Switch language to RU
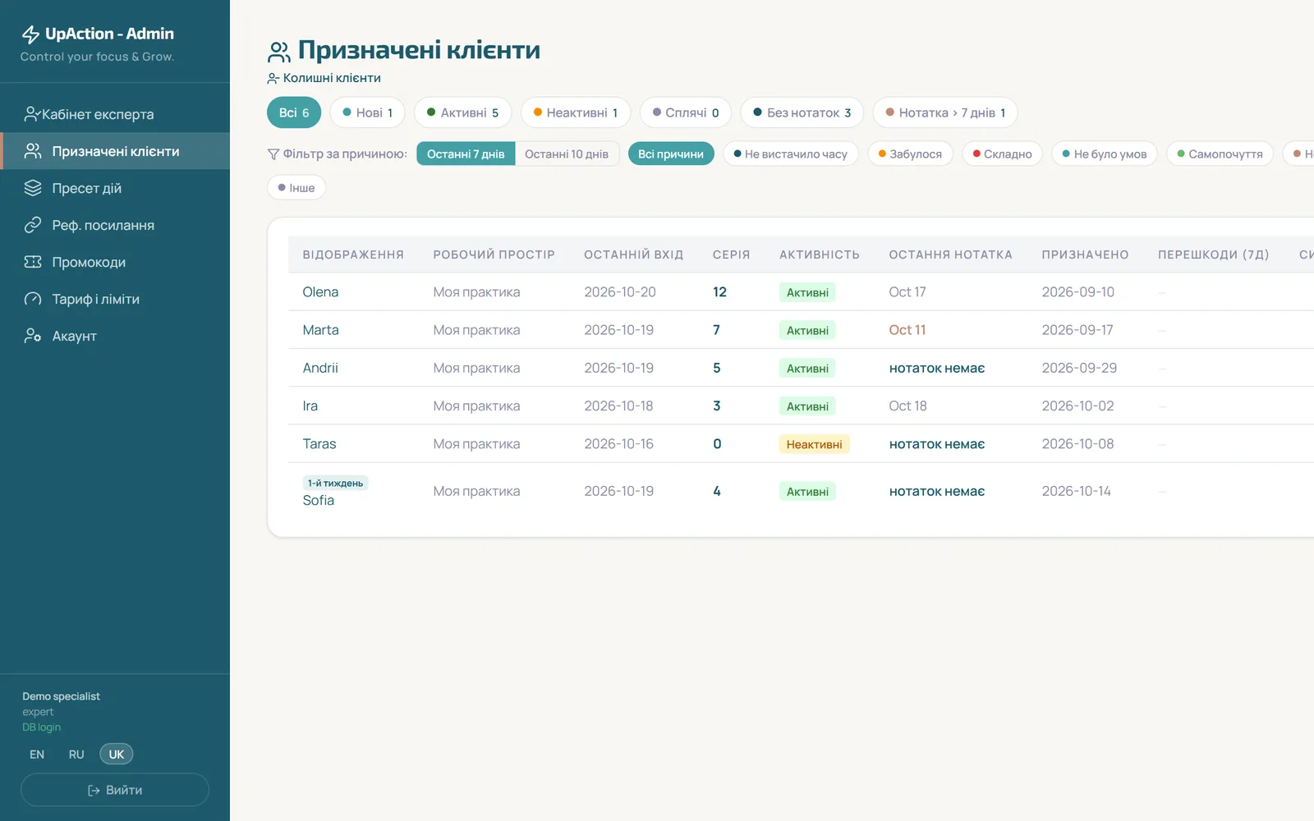Screen dimensions: 1314x821 pyautogui.click(x=76, y=754)
